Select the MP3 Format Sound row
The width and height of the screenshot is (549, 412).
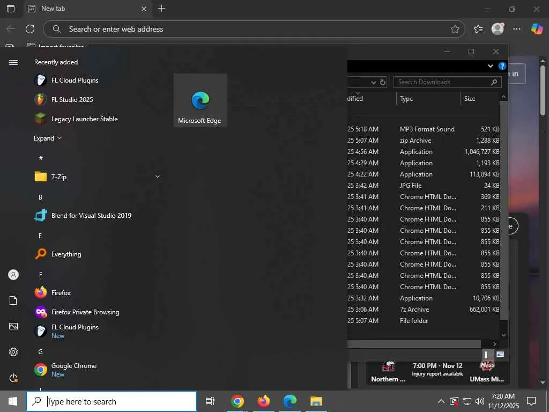click(x=424, y=129)
